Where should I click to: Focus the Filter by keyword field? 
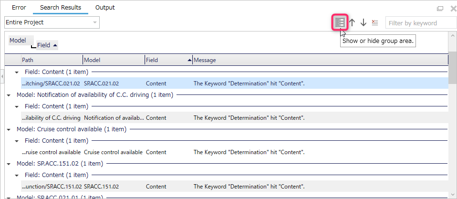[x=421, y=23]
